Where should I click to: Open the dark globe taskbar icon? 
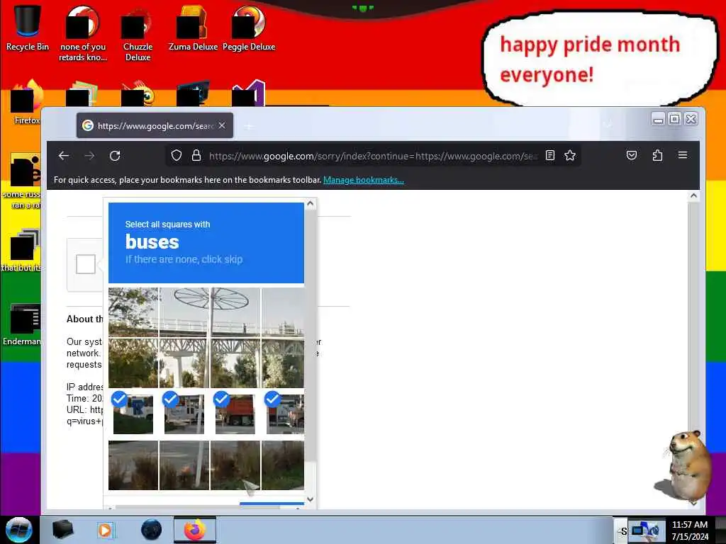[x=151, y=530]
